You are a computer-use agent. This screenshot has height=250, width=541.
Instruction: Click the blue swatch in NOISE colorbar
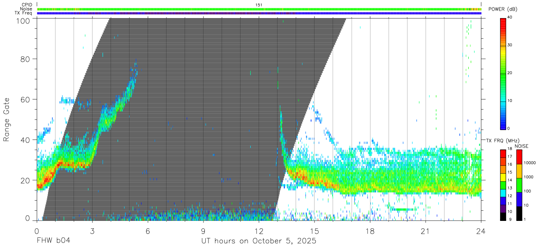pos(519,199)
